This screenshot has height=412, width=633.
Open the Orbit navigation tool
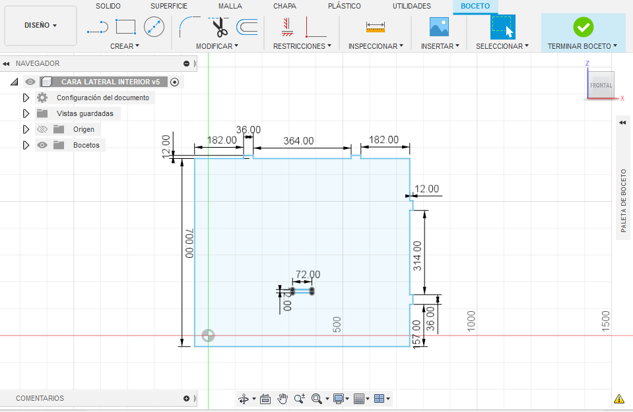point(244,399)
